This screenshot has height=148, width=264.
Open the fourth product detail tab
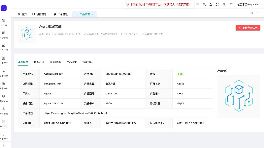click(72, 62)
